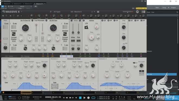This screenshot has width=179, height=101.
Task: Toggle stereo effect X Off slot
Action: point(131,20)
